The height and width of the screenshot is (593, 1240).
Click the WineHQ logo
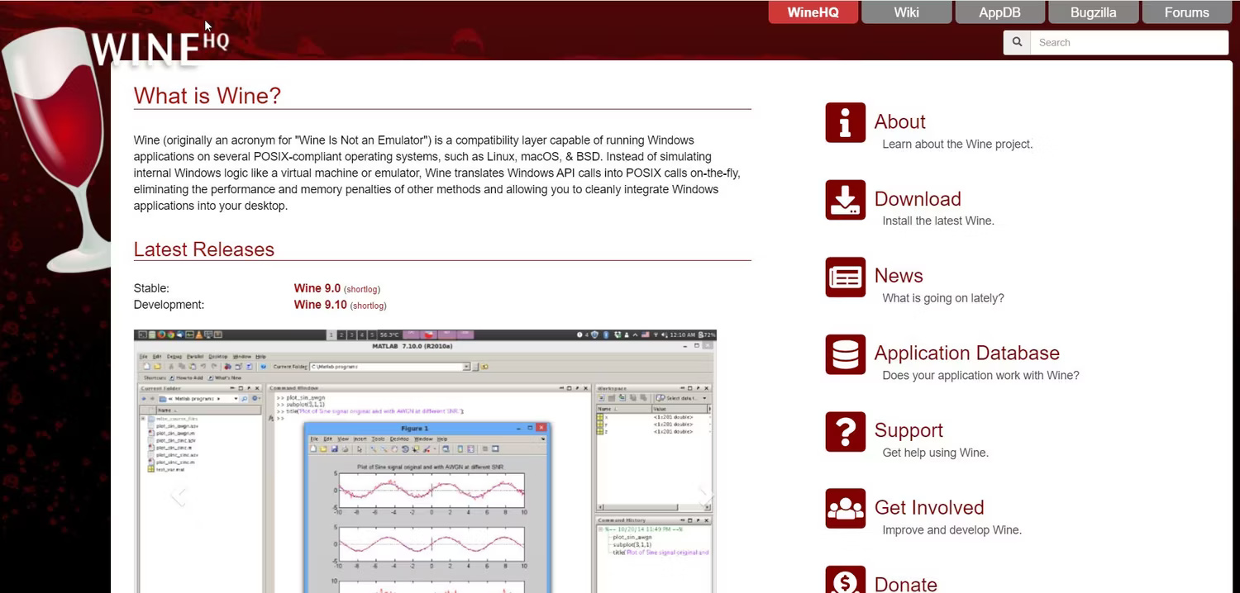(160, 48)
